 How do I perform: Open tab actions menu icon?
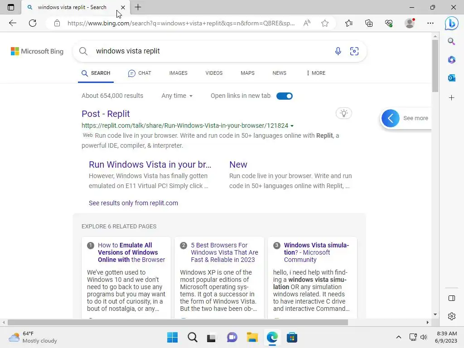pos(11,7)
